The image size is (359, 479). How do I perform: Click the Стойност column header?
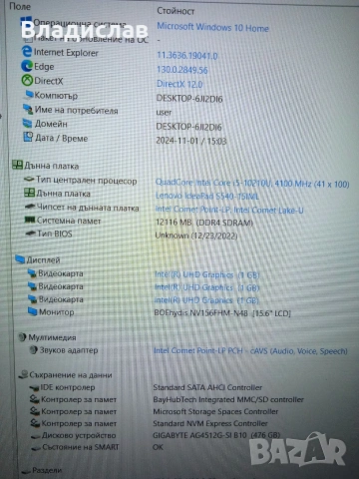tap(176, 11)
